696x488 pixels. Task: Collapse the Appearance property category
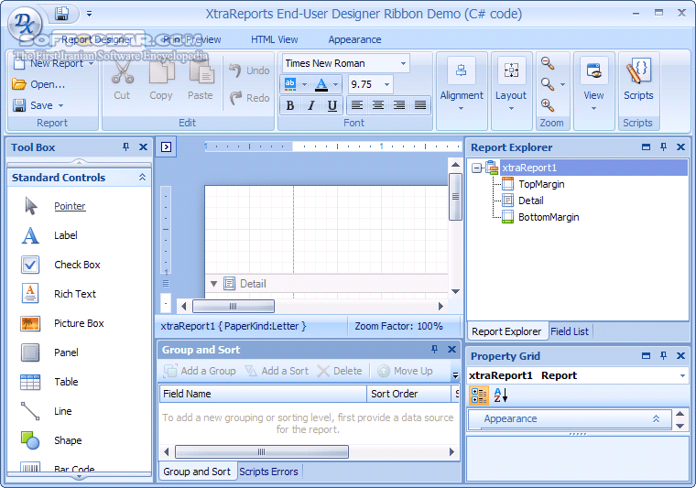click(656, 418)
